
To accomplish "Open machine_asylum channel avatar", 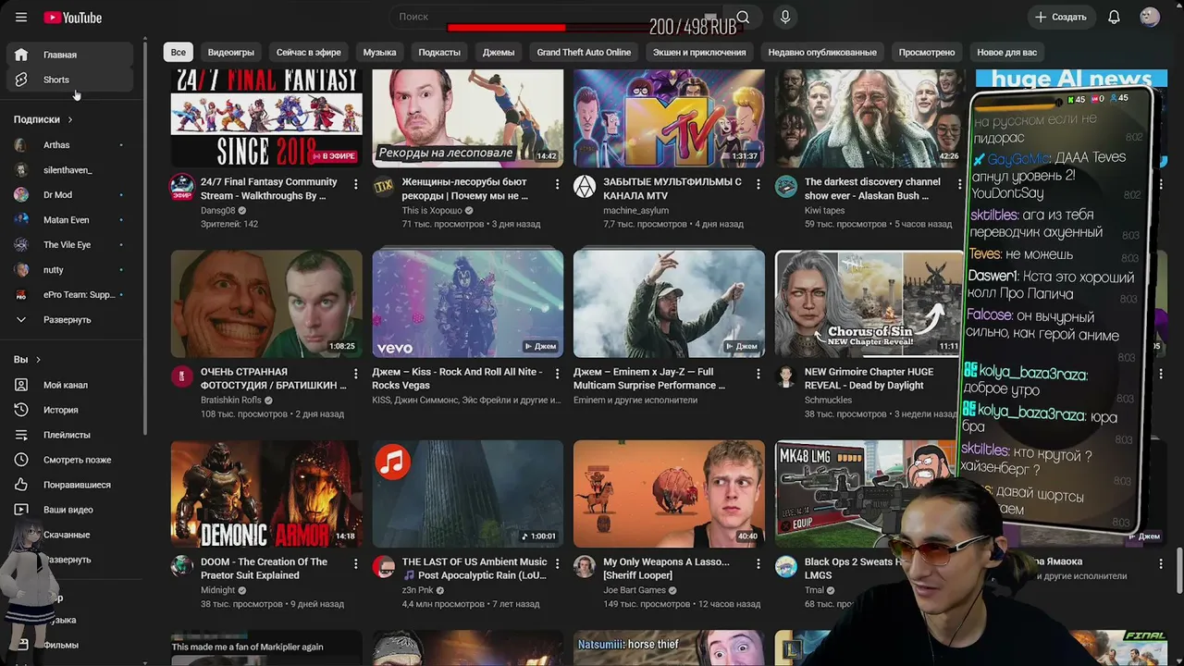I will point(585,187).
